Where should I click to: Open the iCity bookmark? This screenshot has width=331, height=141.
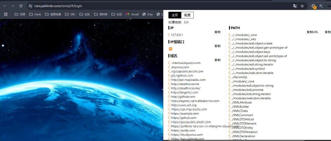pos(148,14)
